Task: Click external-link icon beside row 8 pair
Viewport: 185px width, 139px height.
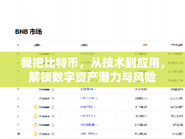Action: [95, 116]
